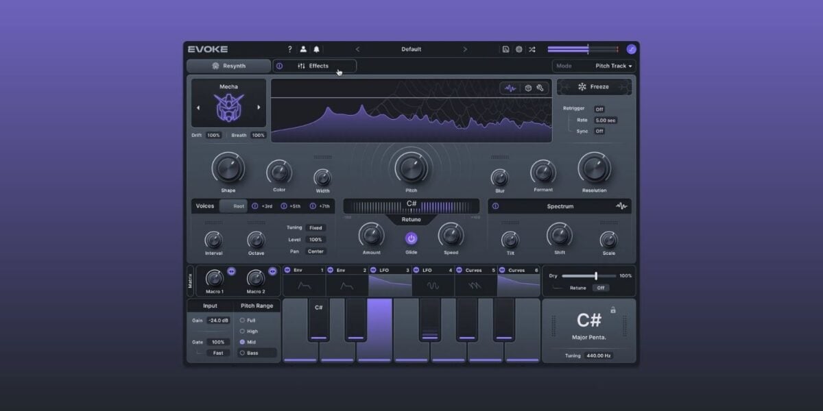This screenshot has width=823, height=411.
Task: Click the save preset icon
Action: [x=505, y=49]
